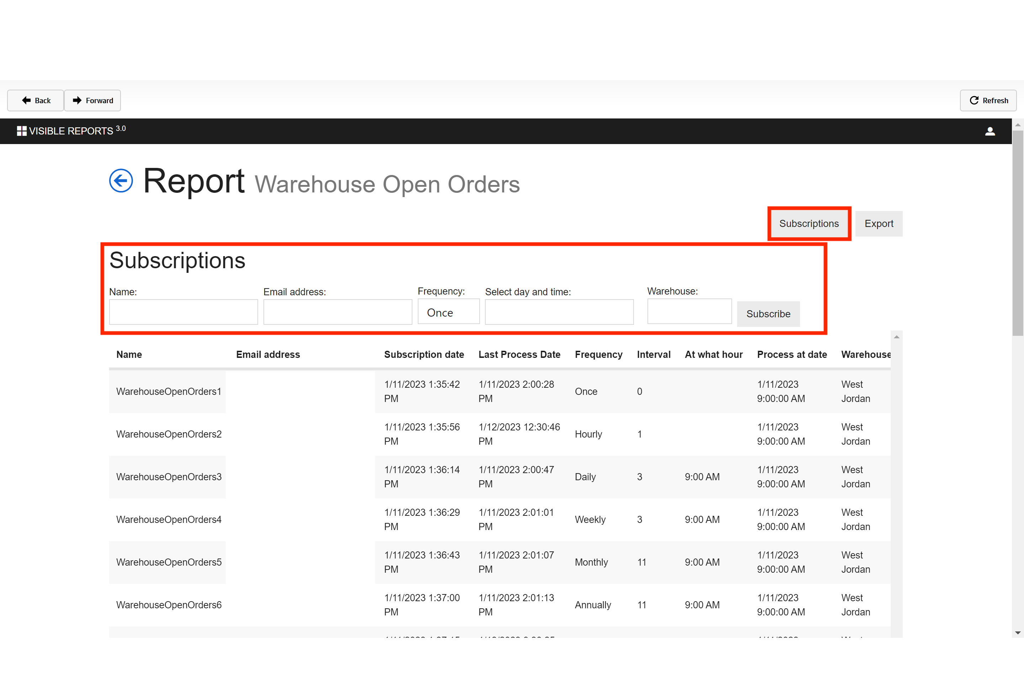Focus the Name input field
This screenshot has height=683, width=1024.
(183, 312)
